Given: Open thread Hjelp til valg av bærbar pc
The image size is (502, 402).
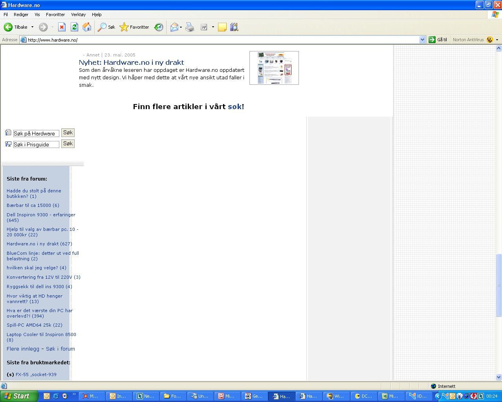Looking at the screenshot, I should 42,232.
